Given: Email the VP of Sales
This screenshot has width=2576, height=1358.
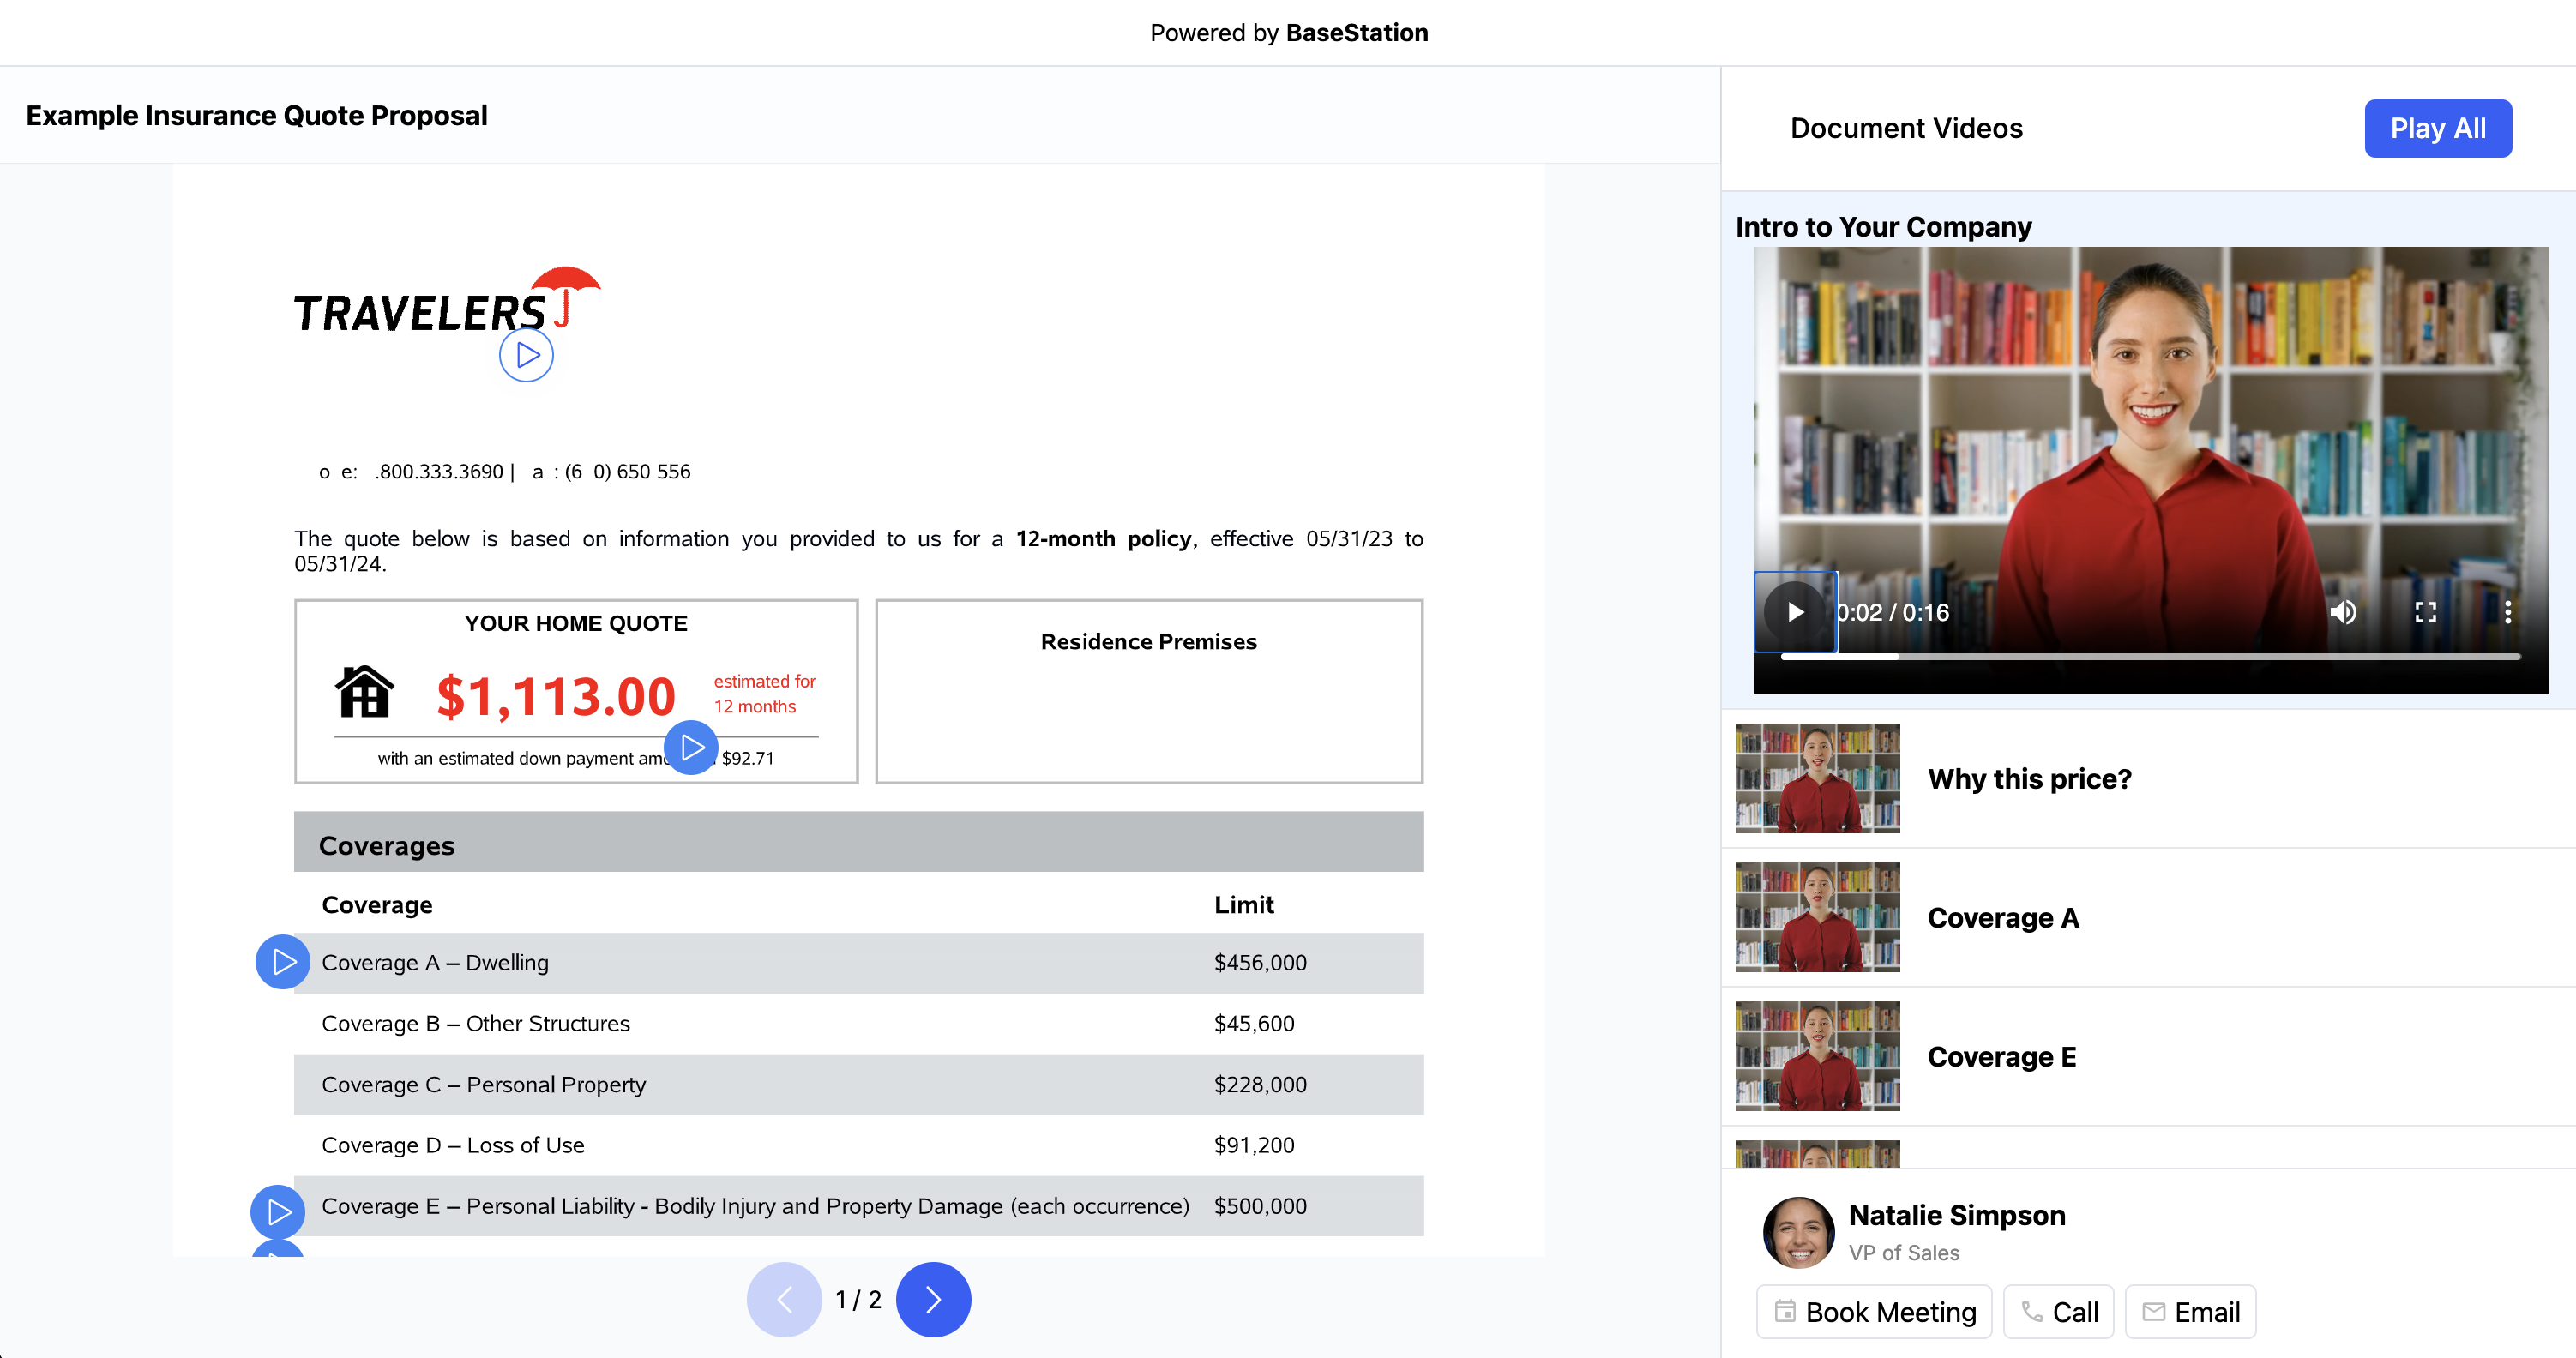Looking at the screenshot, I should coord(2190,1311).
